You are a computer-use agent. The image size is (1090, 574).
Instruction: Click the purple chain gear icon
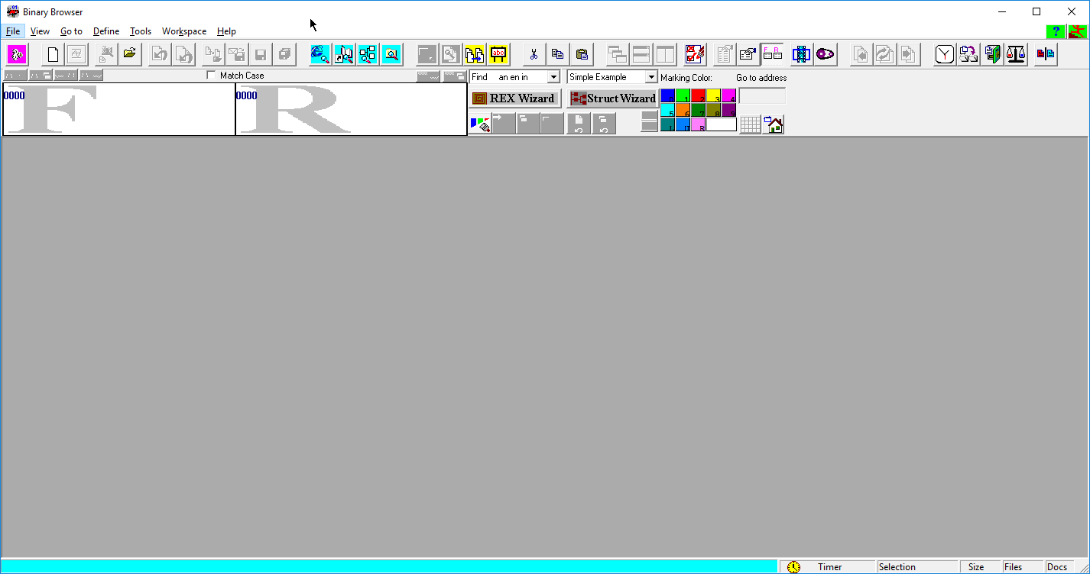click(x=825, y=54)
